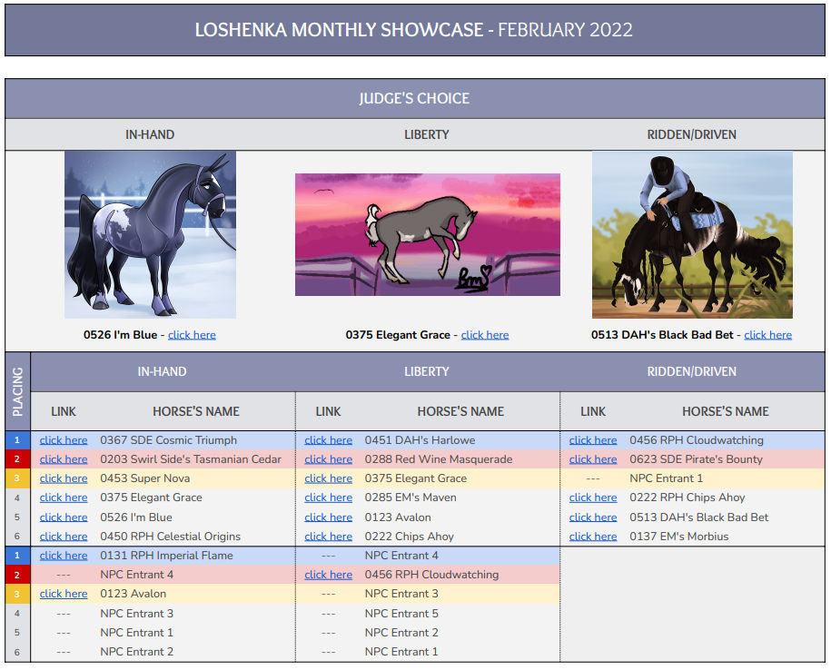Open Liberty link for 0456 RPH Cloudwatching

pyautogui.click(x=328, y=574)
